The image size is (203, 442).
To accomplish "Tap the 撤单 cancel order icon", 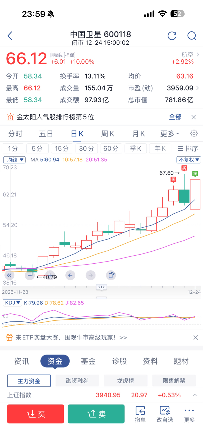I will pos(140,414).
